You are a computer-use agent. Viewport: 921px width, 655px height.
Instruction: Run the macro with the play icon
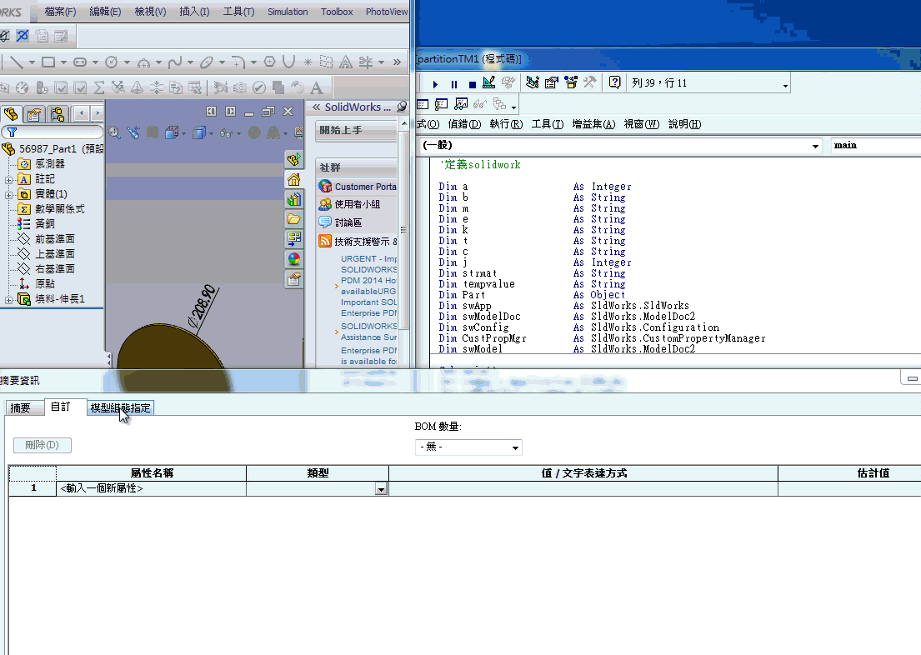(436, 83)
